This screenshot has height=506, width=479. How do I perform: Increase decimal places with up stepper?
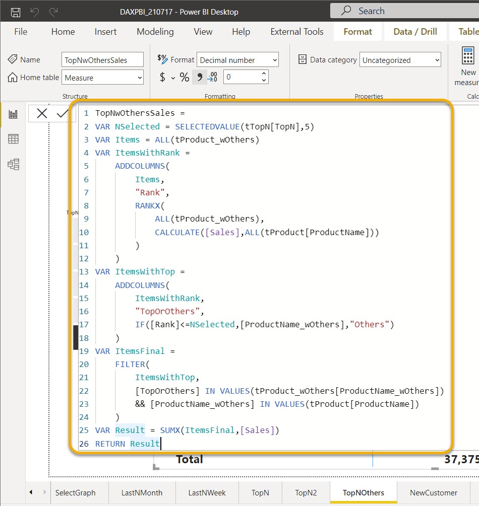[x=264, y=74]
